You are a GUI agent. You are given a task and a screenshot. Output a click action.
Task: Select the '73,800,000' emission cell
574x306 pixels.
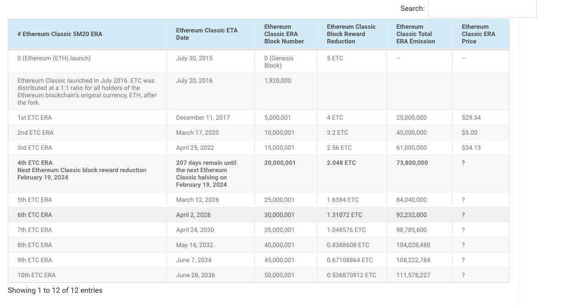tap(420, 174)
